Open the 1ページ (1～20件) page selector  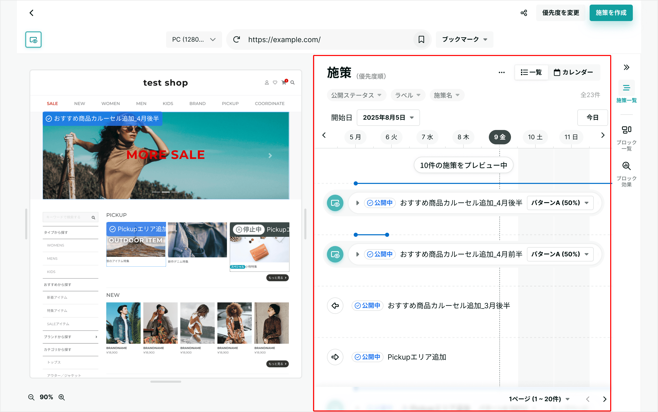pyautogui.click(x=539, y=399)
